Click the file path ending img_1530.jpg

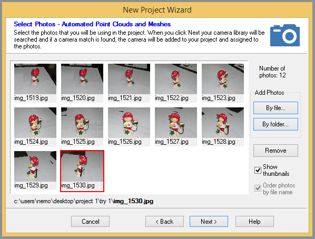tap(84, 201)
